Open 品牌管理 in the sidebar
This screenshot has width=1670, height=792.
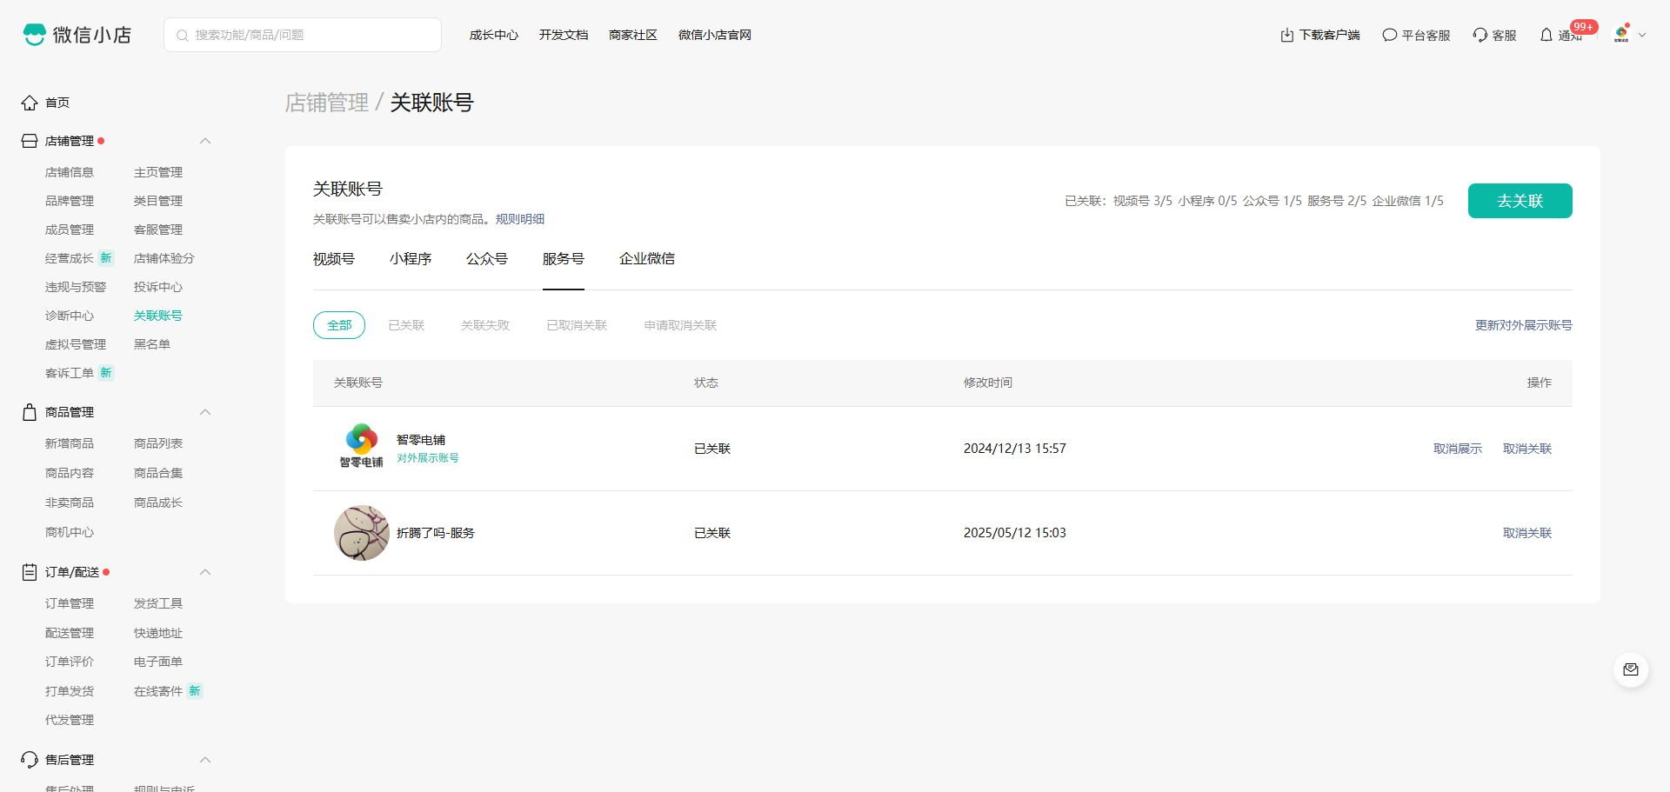70,201
